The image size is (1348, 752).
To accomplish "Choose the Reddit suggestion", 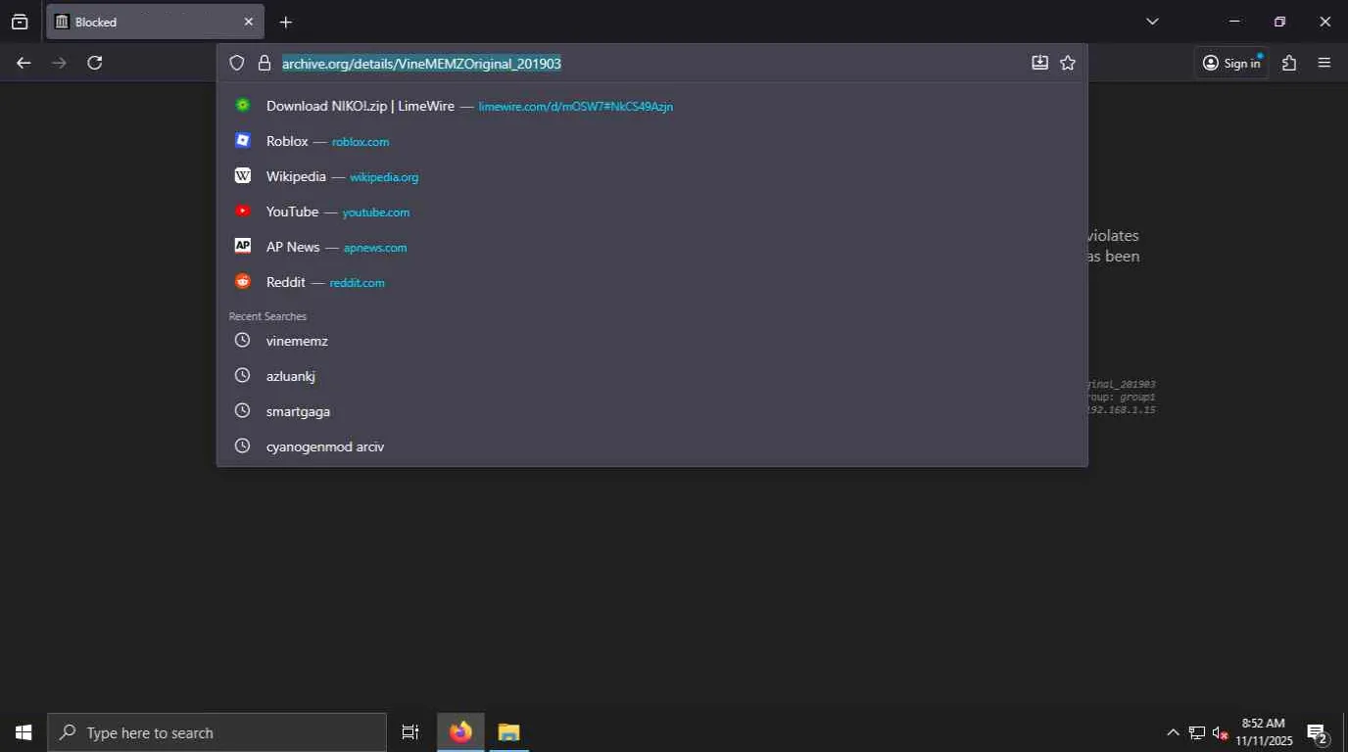I will click(651, 282).
